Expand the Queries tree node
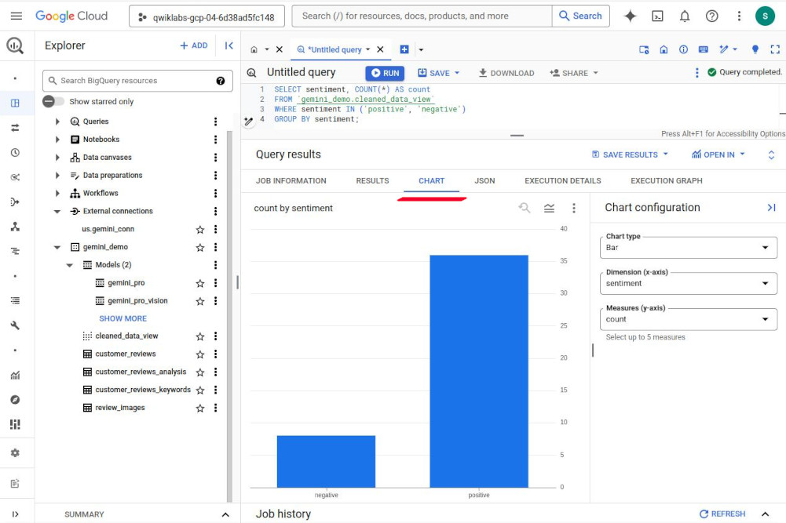The width and height of the screenshot is (786, 523). pos(57,122)
